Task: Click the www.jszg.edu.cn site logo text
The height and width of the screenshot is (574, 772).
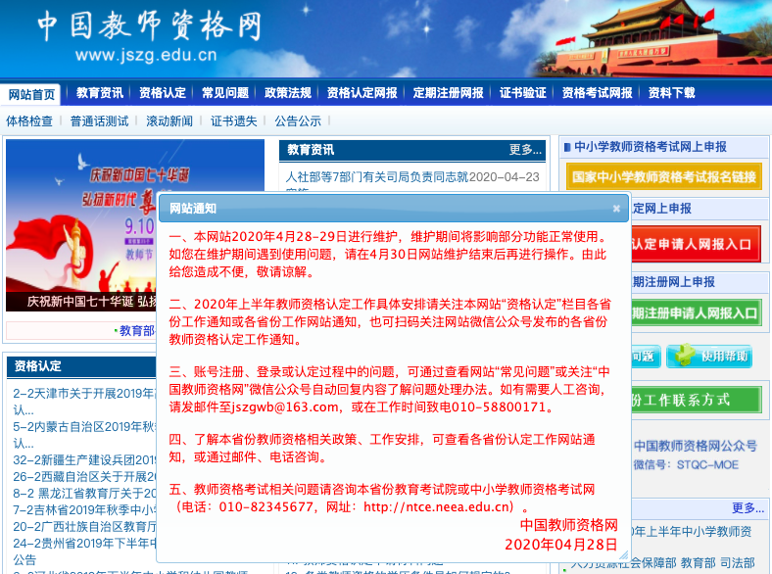Action: [x=146, y=55]
